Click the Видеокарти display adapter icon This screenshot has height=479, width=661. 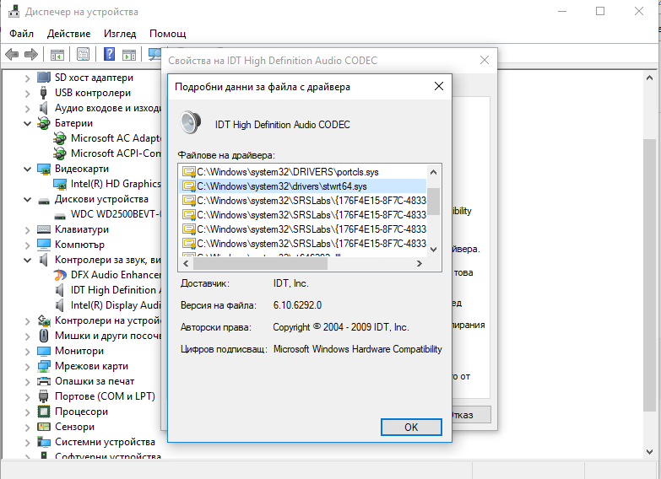pos(44,169)
